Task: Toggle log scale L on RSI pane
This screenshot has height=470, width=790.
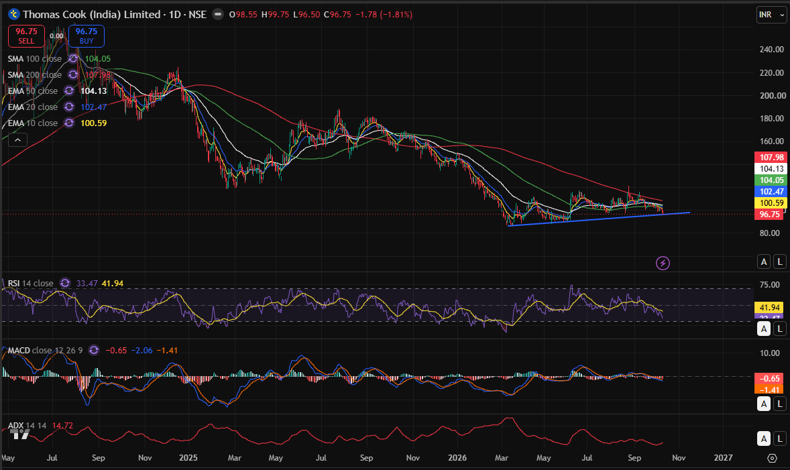Action: [780, 329]
